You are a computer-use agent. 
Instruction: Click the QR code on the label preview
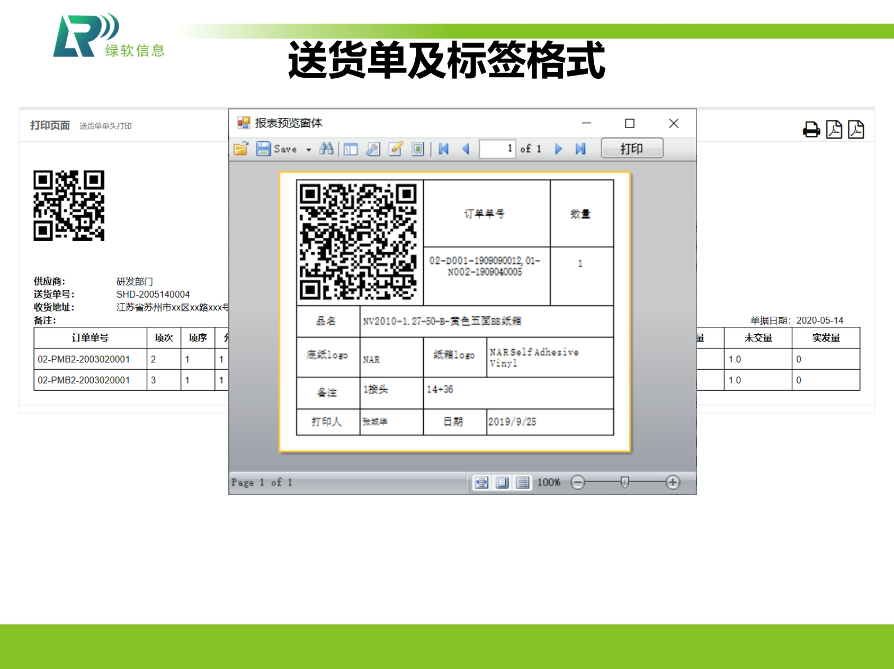coord(359,242)
